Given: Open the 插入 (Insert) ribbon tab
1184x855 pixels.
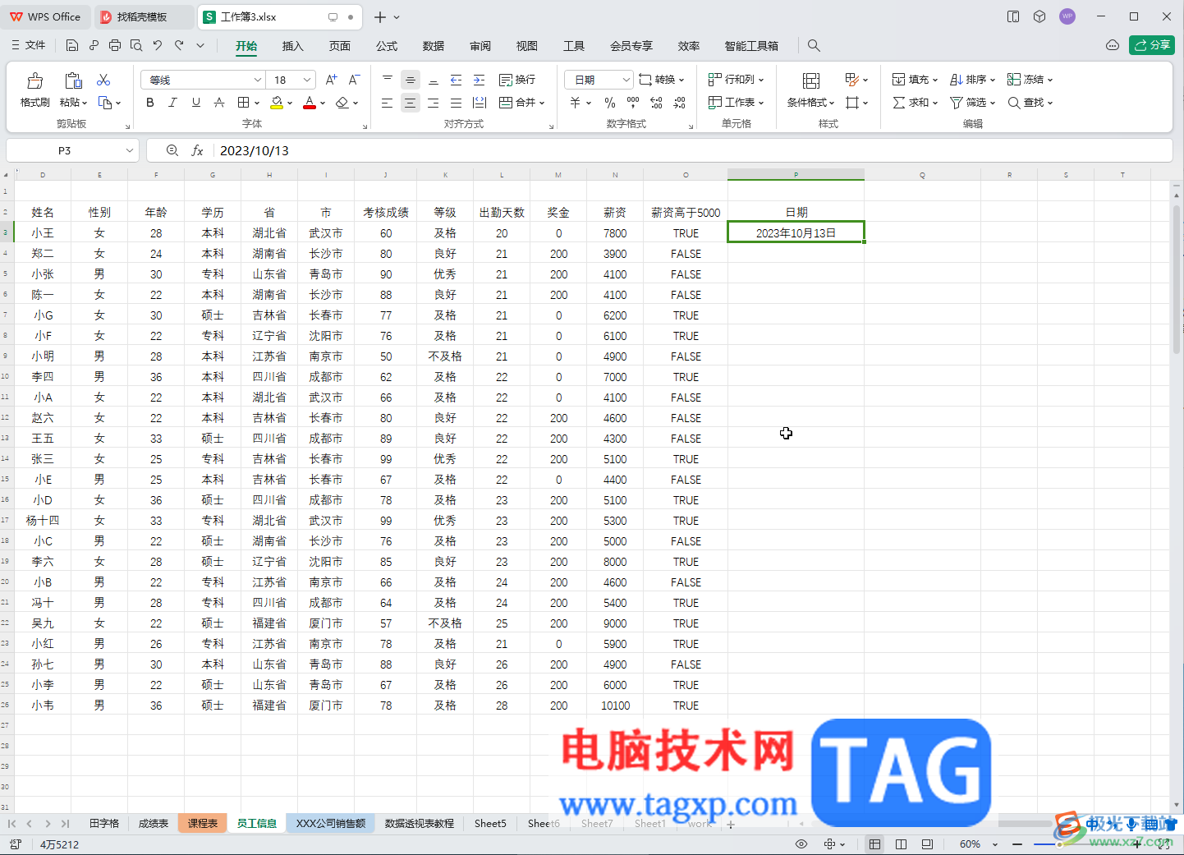Looking at the screenshot, I should [x=292, y=46].
